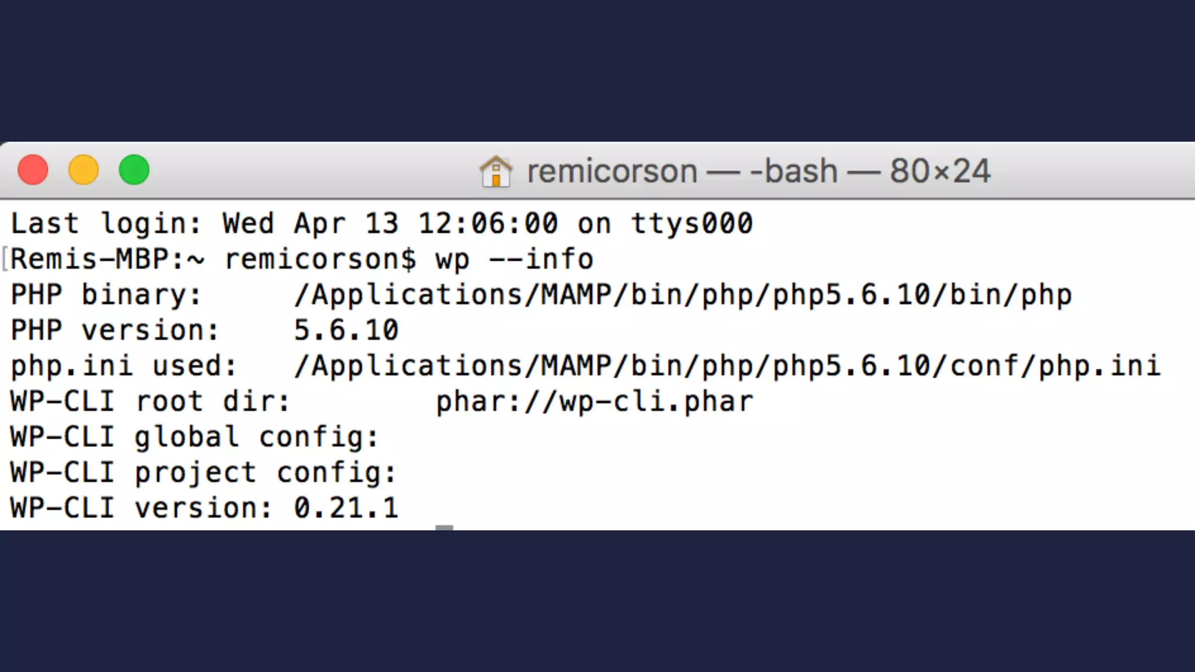Click the 'PHP binary:' label
Viewport: 1195px width, 672px height.
click(x=106, y=295)
